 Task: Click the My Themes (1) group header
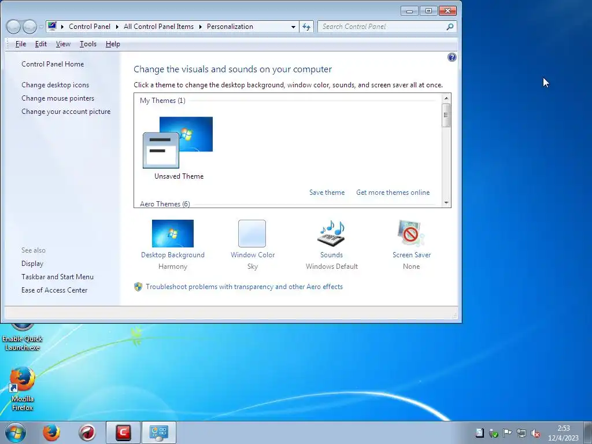pyautogui.click(x=162, y=101)
